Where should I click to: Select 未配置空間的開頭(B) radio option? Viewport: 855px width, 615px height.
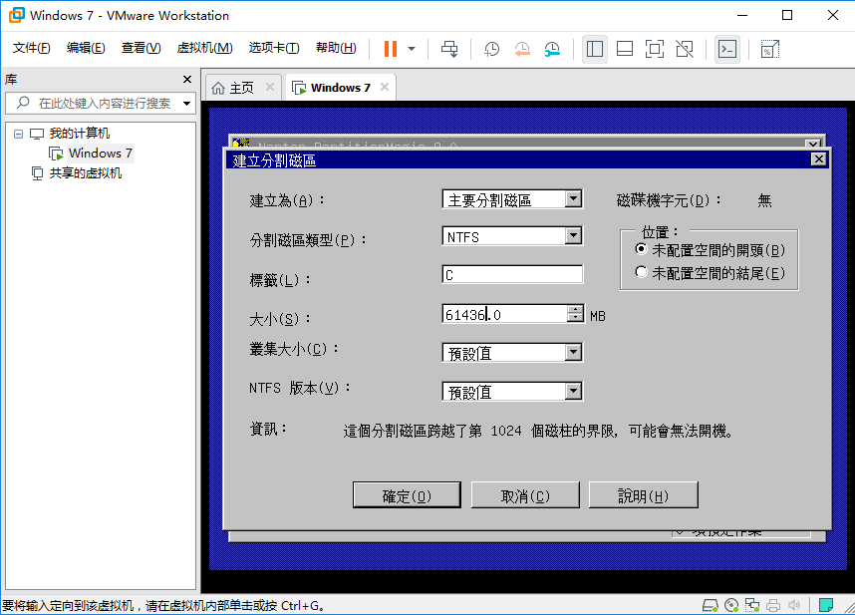[x=642, y=250]
